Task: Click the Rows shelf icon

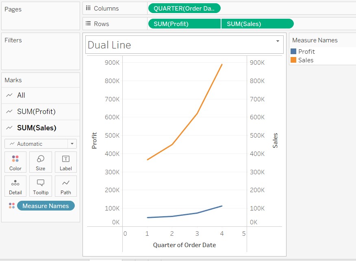Action: tap(88, 24)
